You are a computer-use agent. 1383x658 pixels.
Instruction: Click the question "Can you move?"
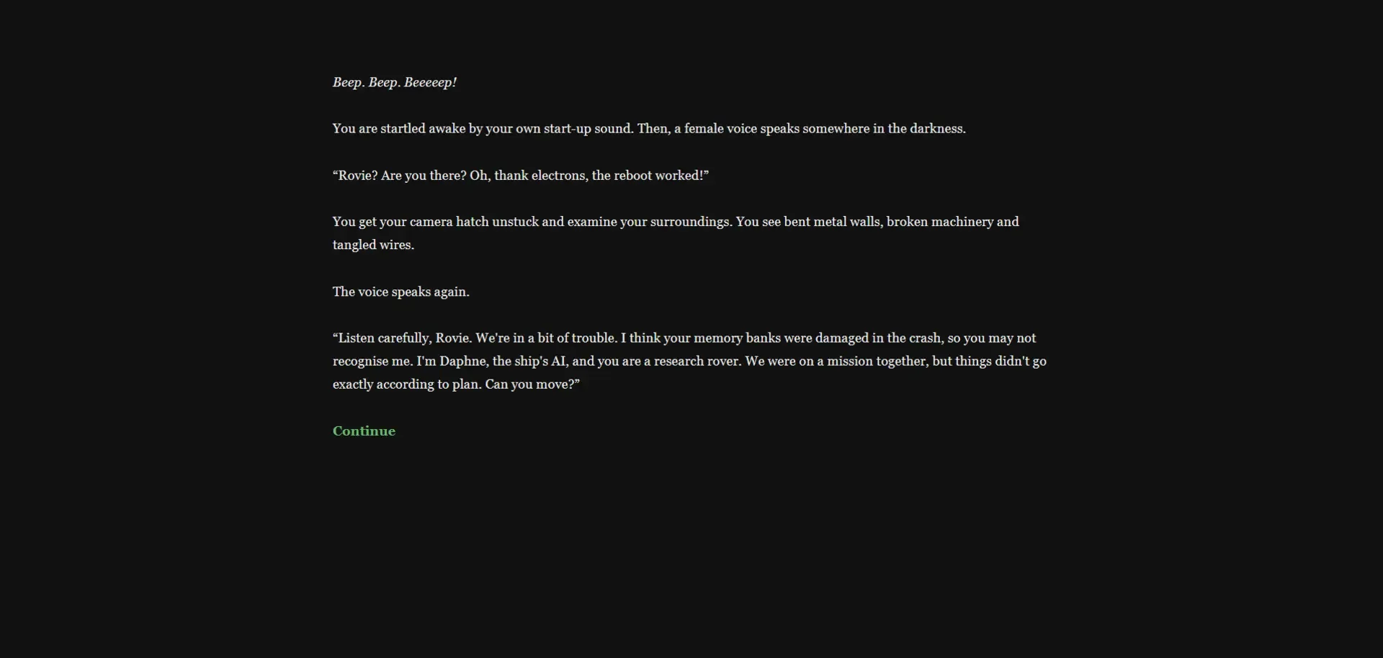click(x=532, y=384)
